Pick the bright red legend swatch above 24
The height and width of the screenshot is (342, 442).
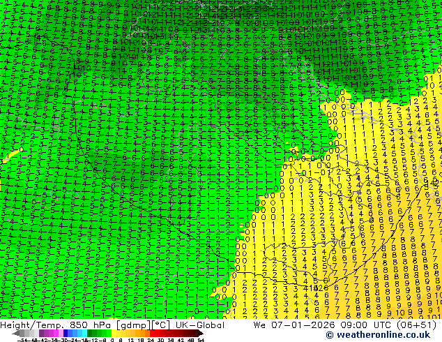[x=152, y=333]
